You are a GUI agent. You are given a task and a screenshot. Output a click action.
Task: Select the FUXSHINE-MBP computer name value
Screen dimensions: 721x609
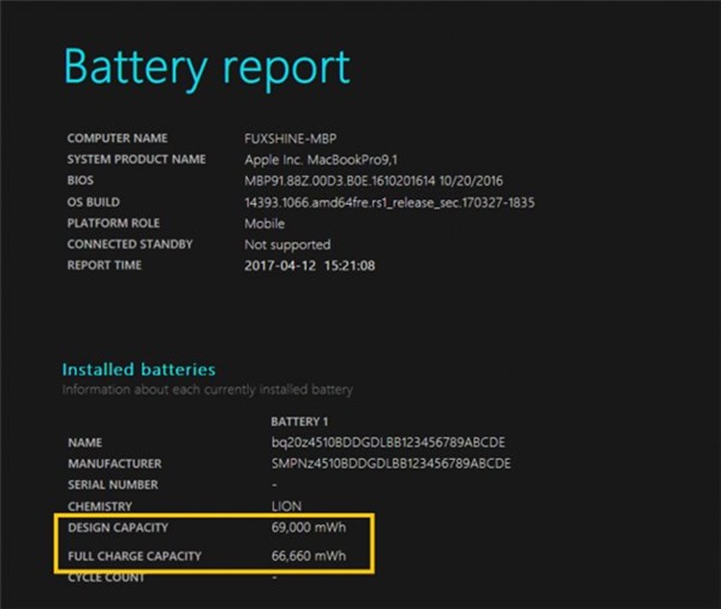(x=290, y=139)
